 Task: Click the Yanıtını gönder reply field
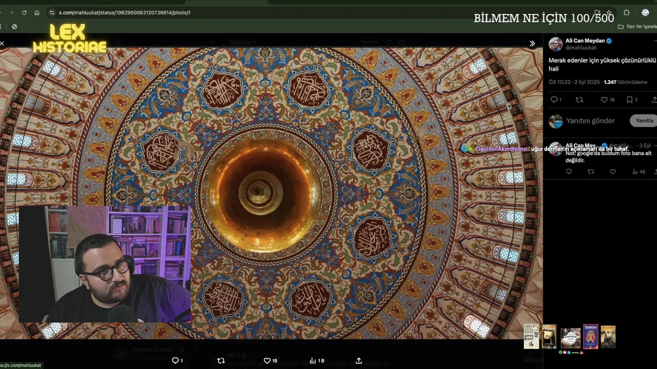(590, 121)
